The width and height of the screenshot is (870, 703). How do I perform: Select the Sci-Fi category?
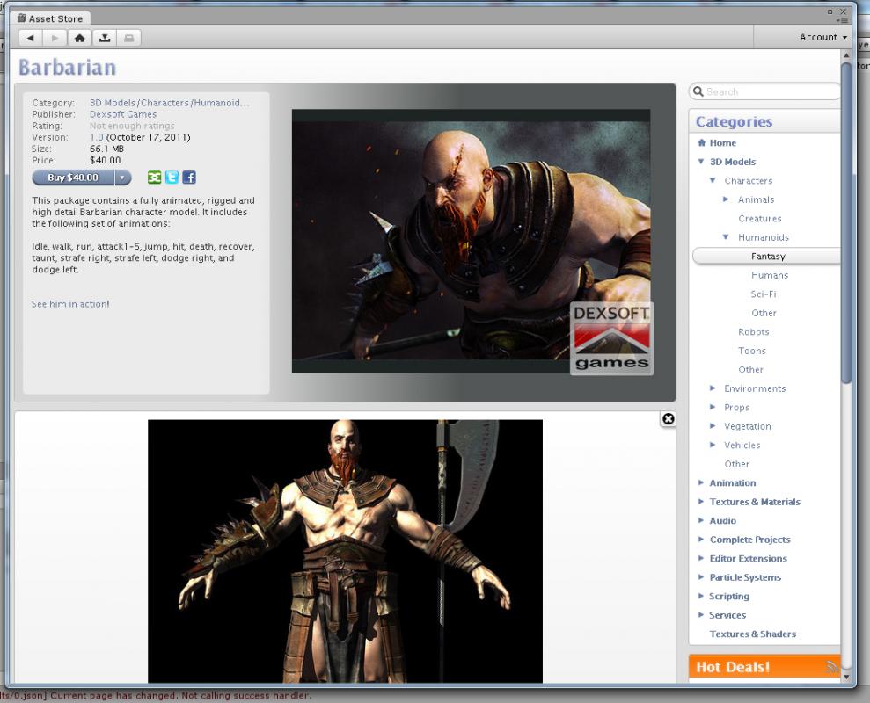(x=764, y=294)
